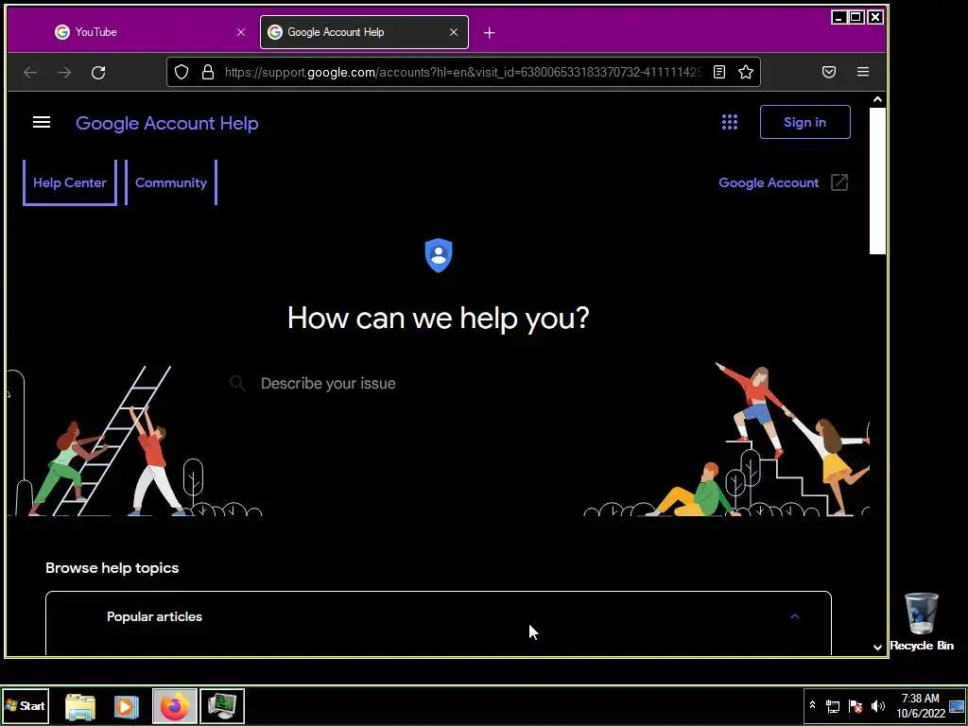Reload the current page

coord(98,72)
